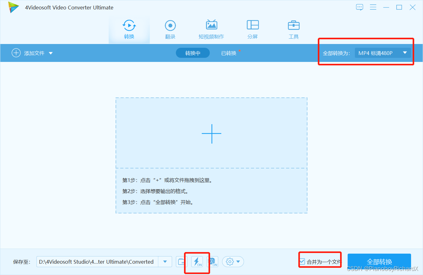Click the save path field
The image size is (423, 275).
click(97, 262)
